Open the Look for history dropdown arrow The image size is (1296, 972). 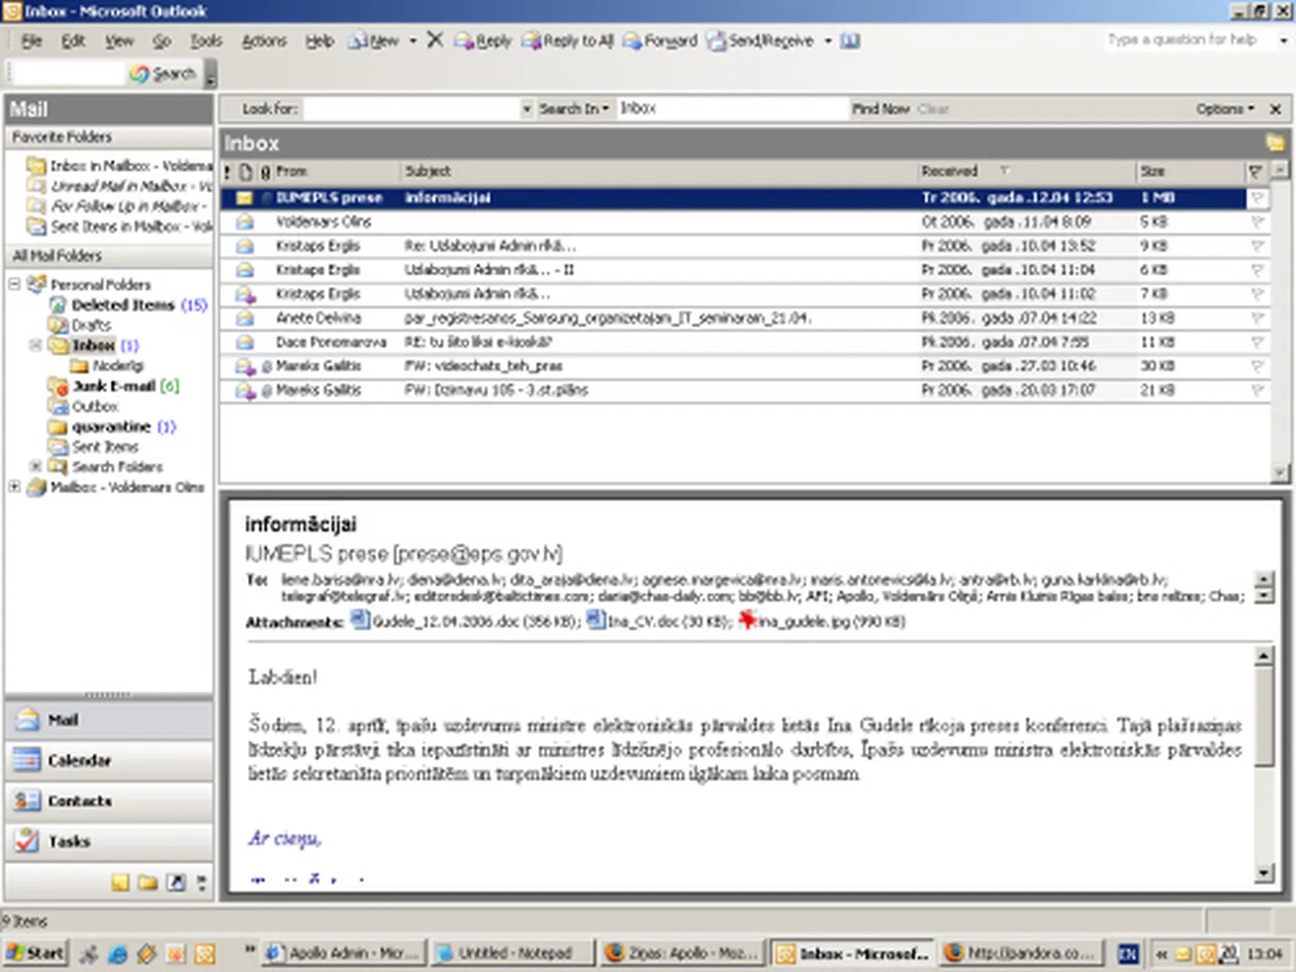point(528,109)
